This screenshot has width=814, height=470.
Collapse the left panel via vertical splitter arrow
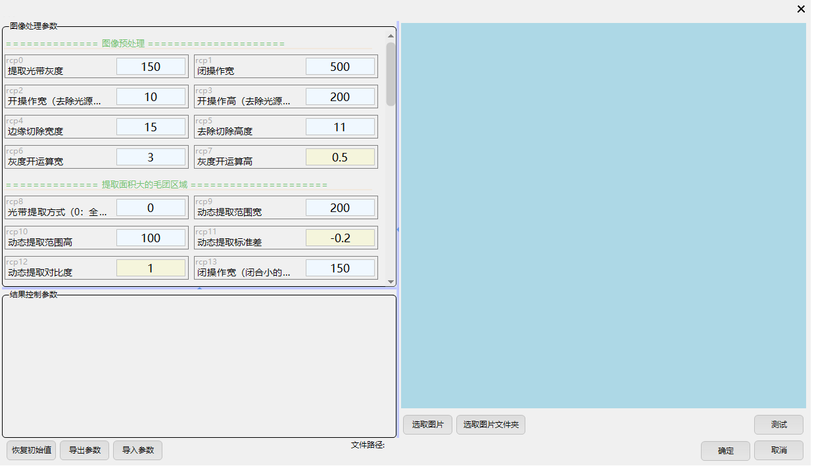tap(398, 230)
